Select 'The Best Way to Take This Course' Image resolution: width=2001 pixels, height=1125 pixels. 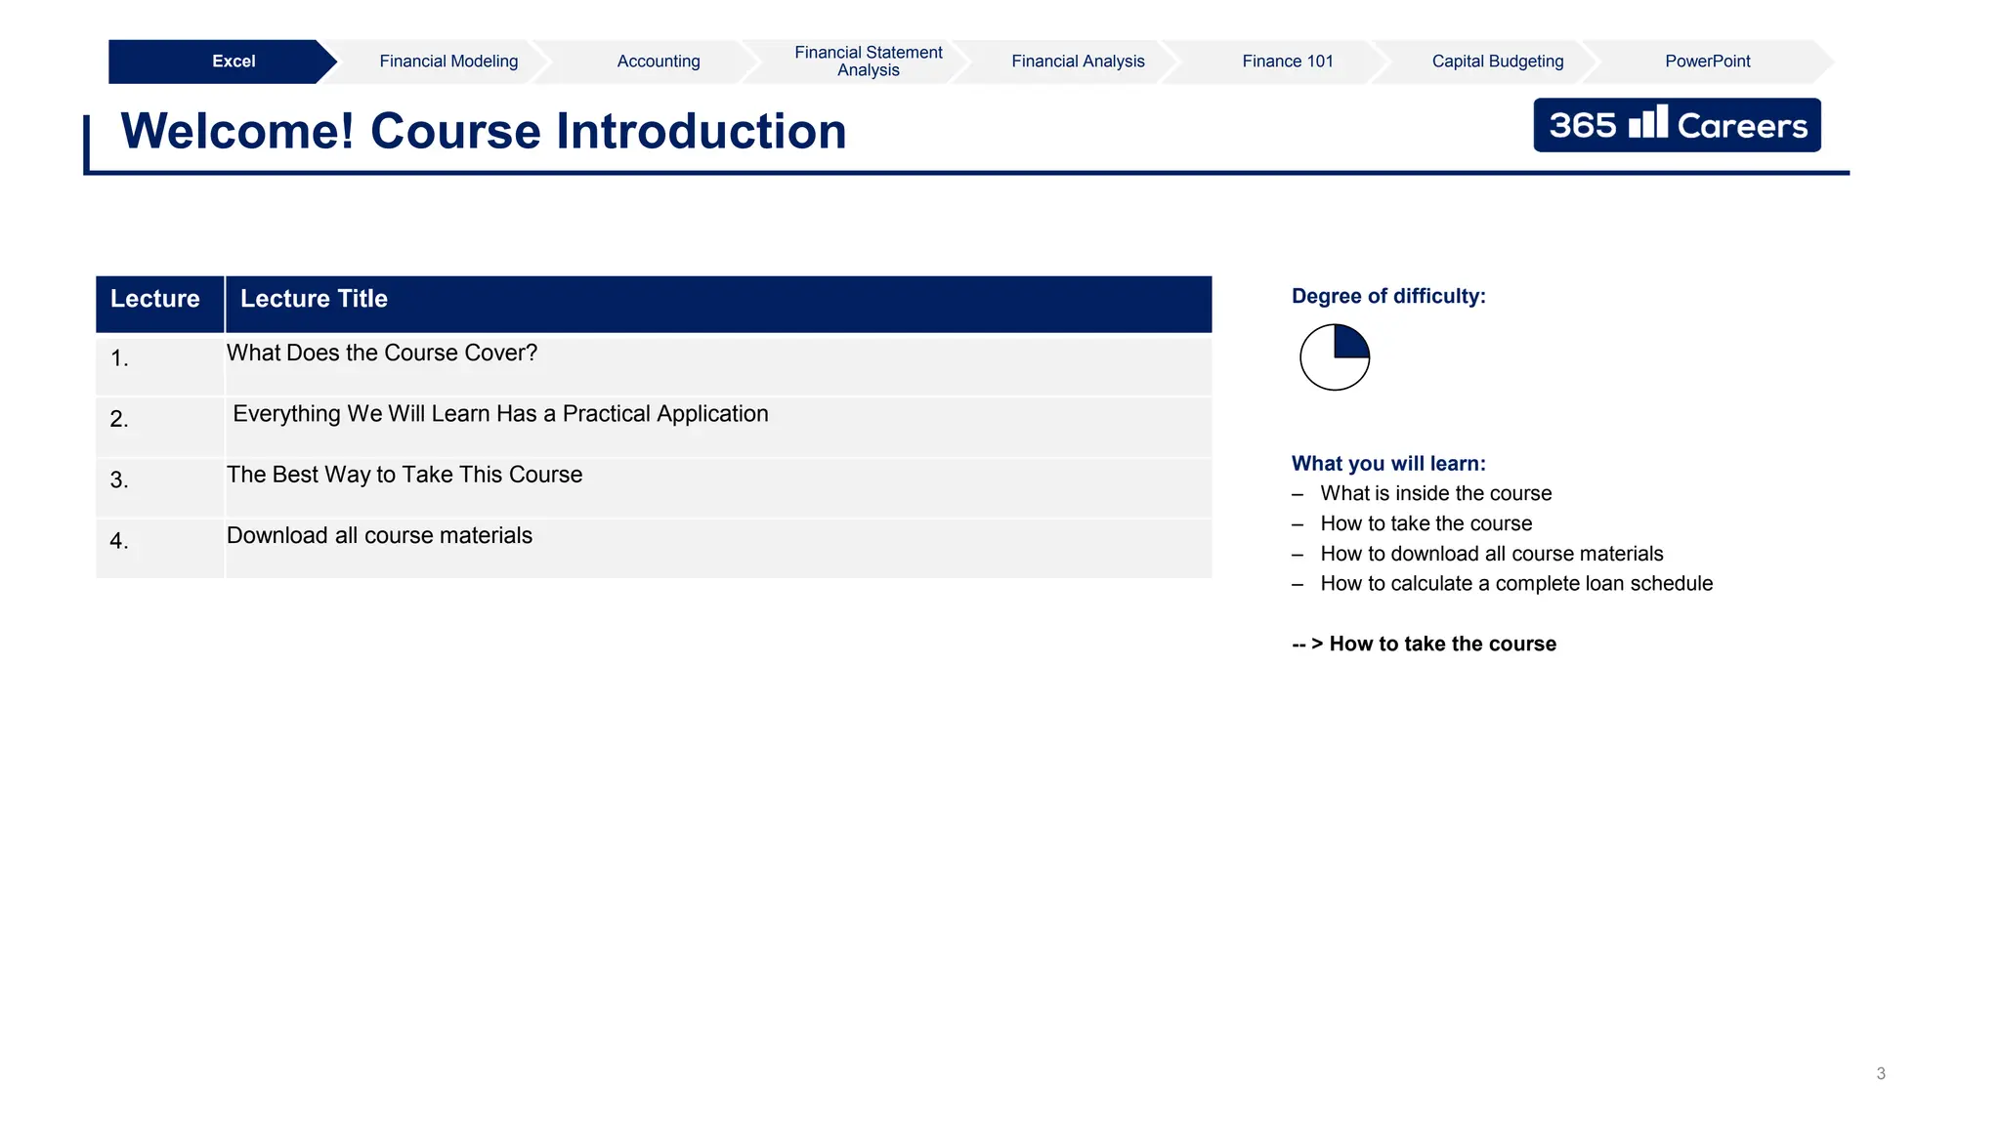point(404,475)
